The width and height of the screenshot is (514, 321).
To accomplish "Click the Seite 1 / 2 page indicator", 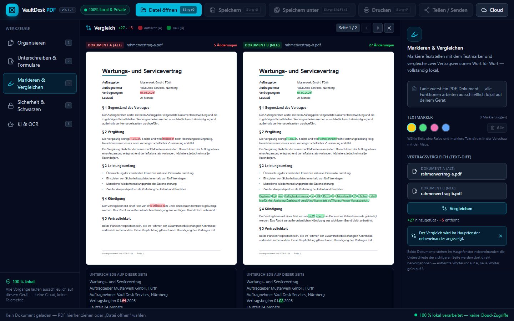I will (x=348, y=28).
